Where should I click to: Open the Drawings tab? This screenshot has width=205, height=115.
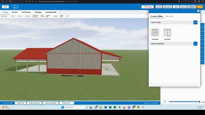pyautogui.click(x=38, y=12)
